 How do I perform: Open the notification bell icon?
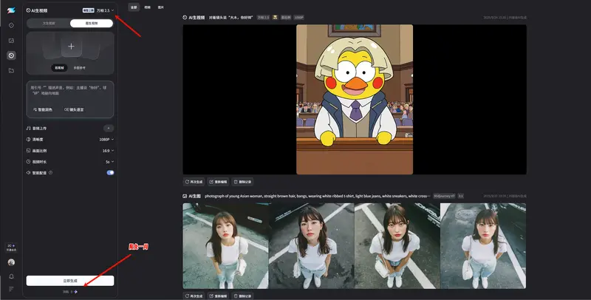tap(11, 276)
